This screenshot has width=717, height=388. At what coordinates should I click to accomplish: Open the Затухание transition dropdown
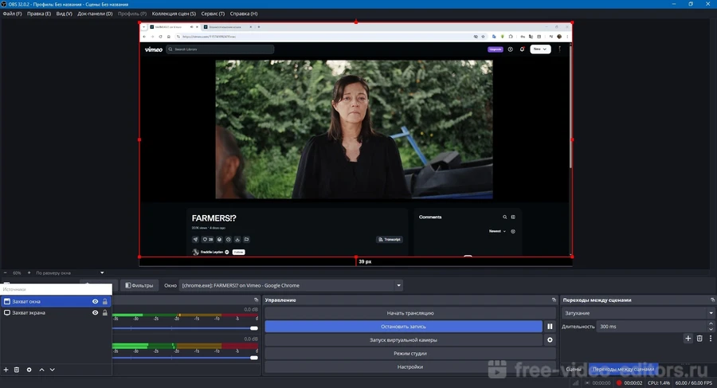tap(637, 313)
